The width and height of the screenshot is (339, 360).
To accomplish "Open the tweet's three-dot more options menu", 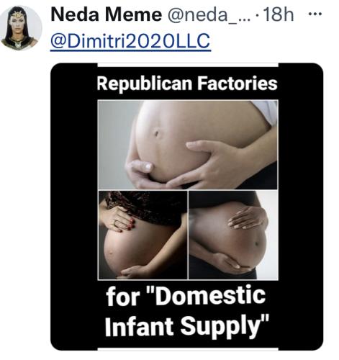I will click(x=315, y=14).
